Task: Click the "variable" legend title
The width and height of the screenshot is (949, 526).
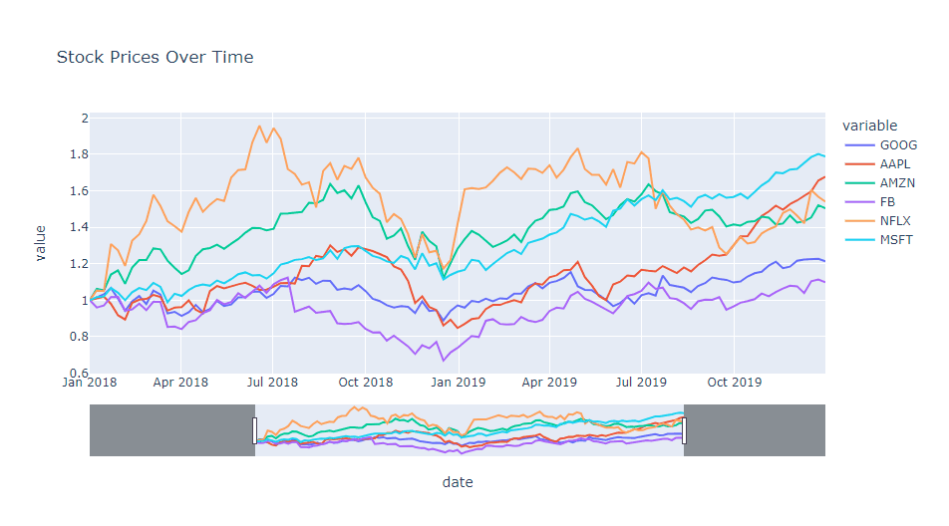Action: click(869, 126)
